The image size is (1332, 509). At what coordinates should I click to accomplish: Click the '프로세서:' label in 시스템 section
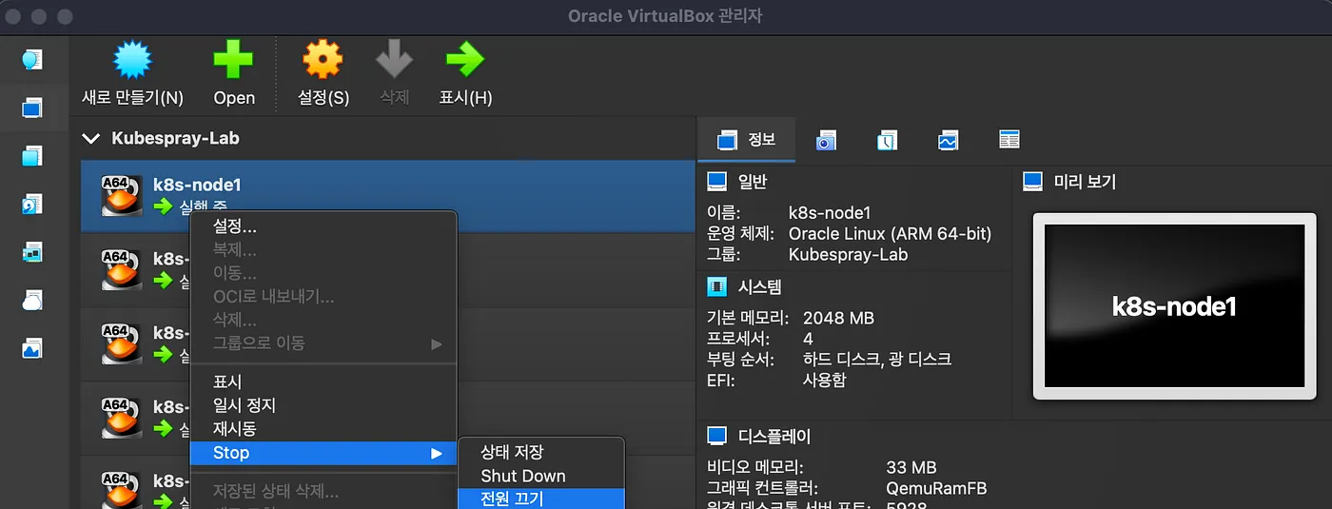coord(738,339)
